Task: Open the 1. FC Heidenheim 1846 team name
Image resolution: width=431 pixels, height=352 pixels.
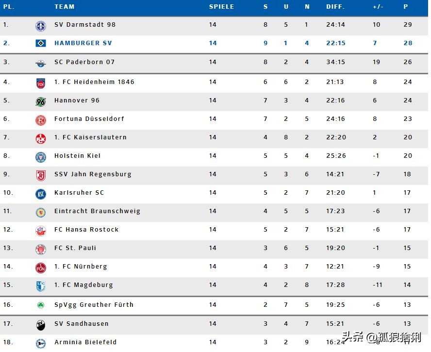Action: pos(94,82)
